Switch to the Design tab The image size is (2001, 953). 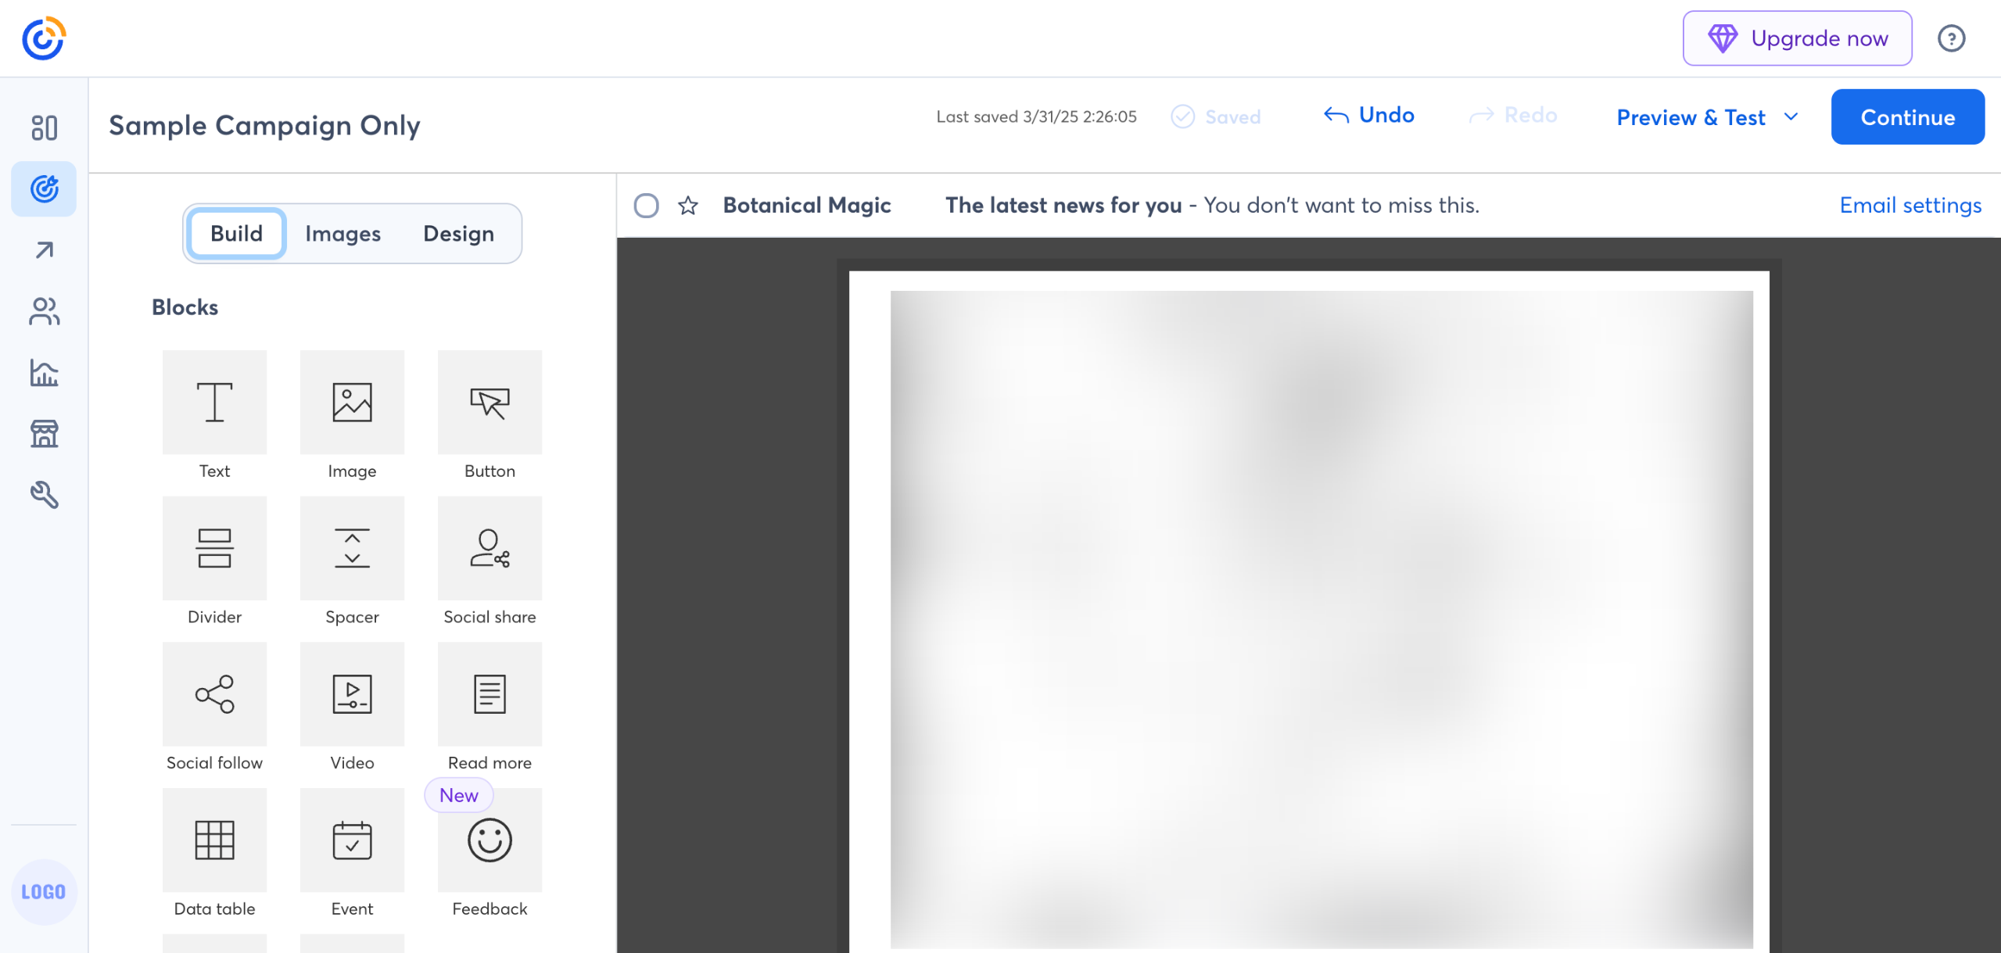tap(458, 234)
